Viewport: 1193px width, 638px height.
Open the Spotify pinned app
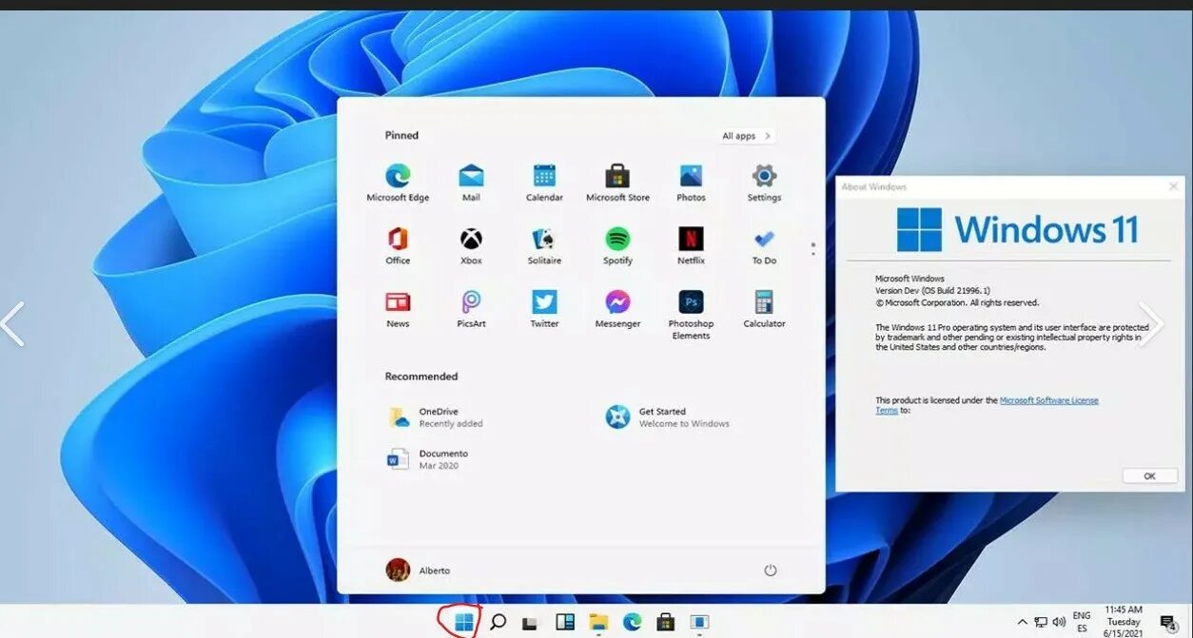click(617, 245)
